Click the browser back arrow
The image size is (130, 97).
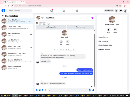tap(2, 6)
